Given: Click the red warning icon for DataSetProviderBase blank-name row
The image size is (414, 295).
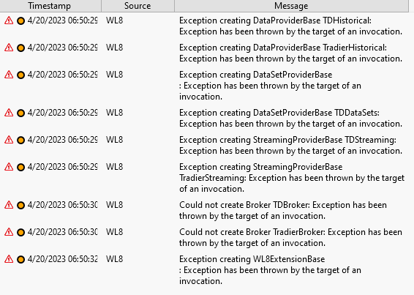Looking at the screenshot, I should click(x=9, y=75).
